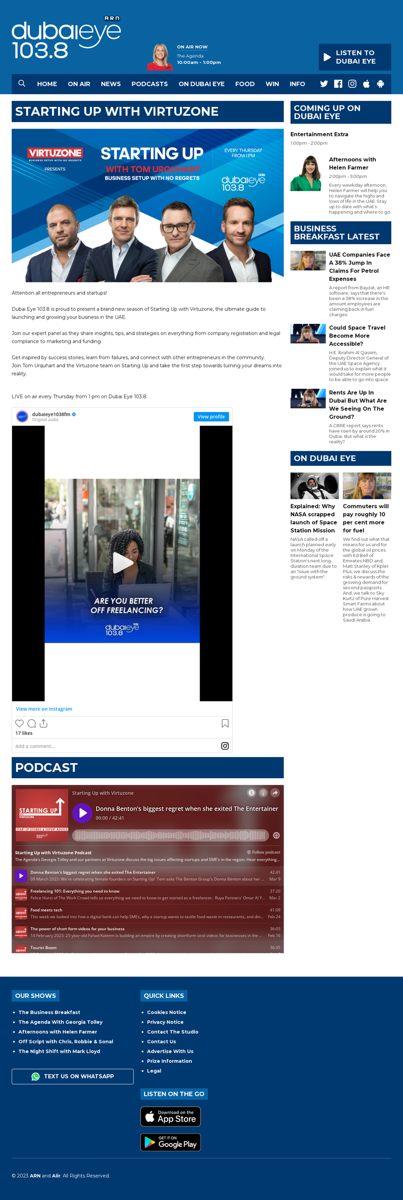This screenshot has width=403, height=1200.
Task: Click Follow podcast link
Action: click(x=263, y=852)
